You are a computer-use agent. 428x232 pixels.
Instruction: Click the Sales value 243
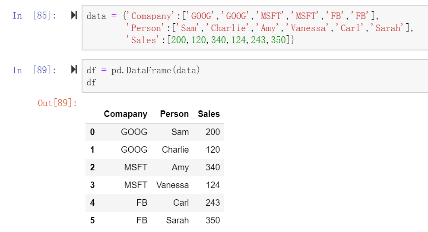coord(212,203)
